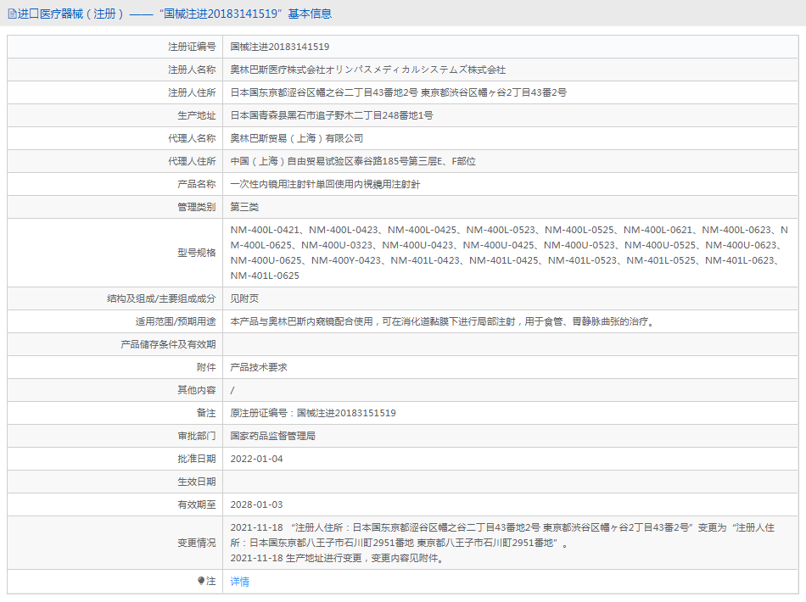
Task: Click the 生效日期 label
Action: pyautogui.click(x=196, y=482)
